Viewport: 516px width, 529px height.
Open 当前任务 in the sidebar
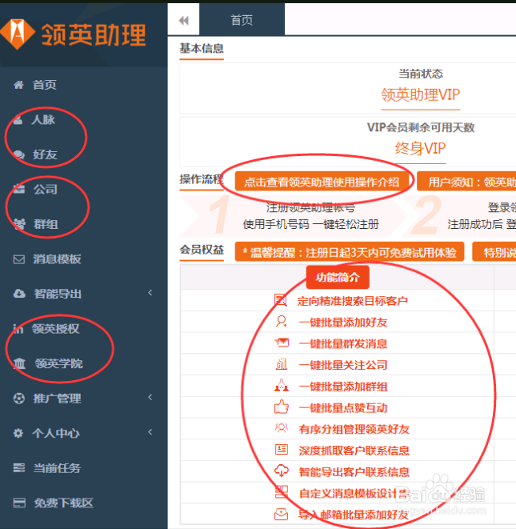(57, 468)
